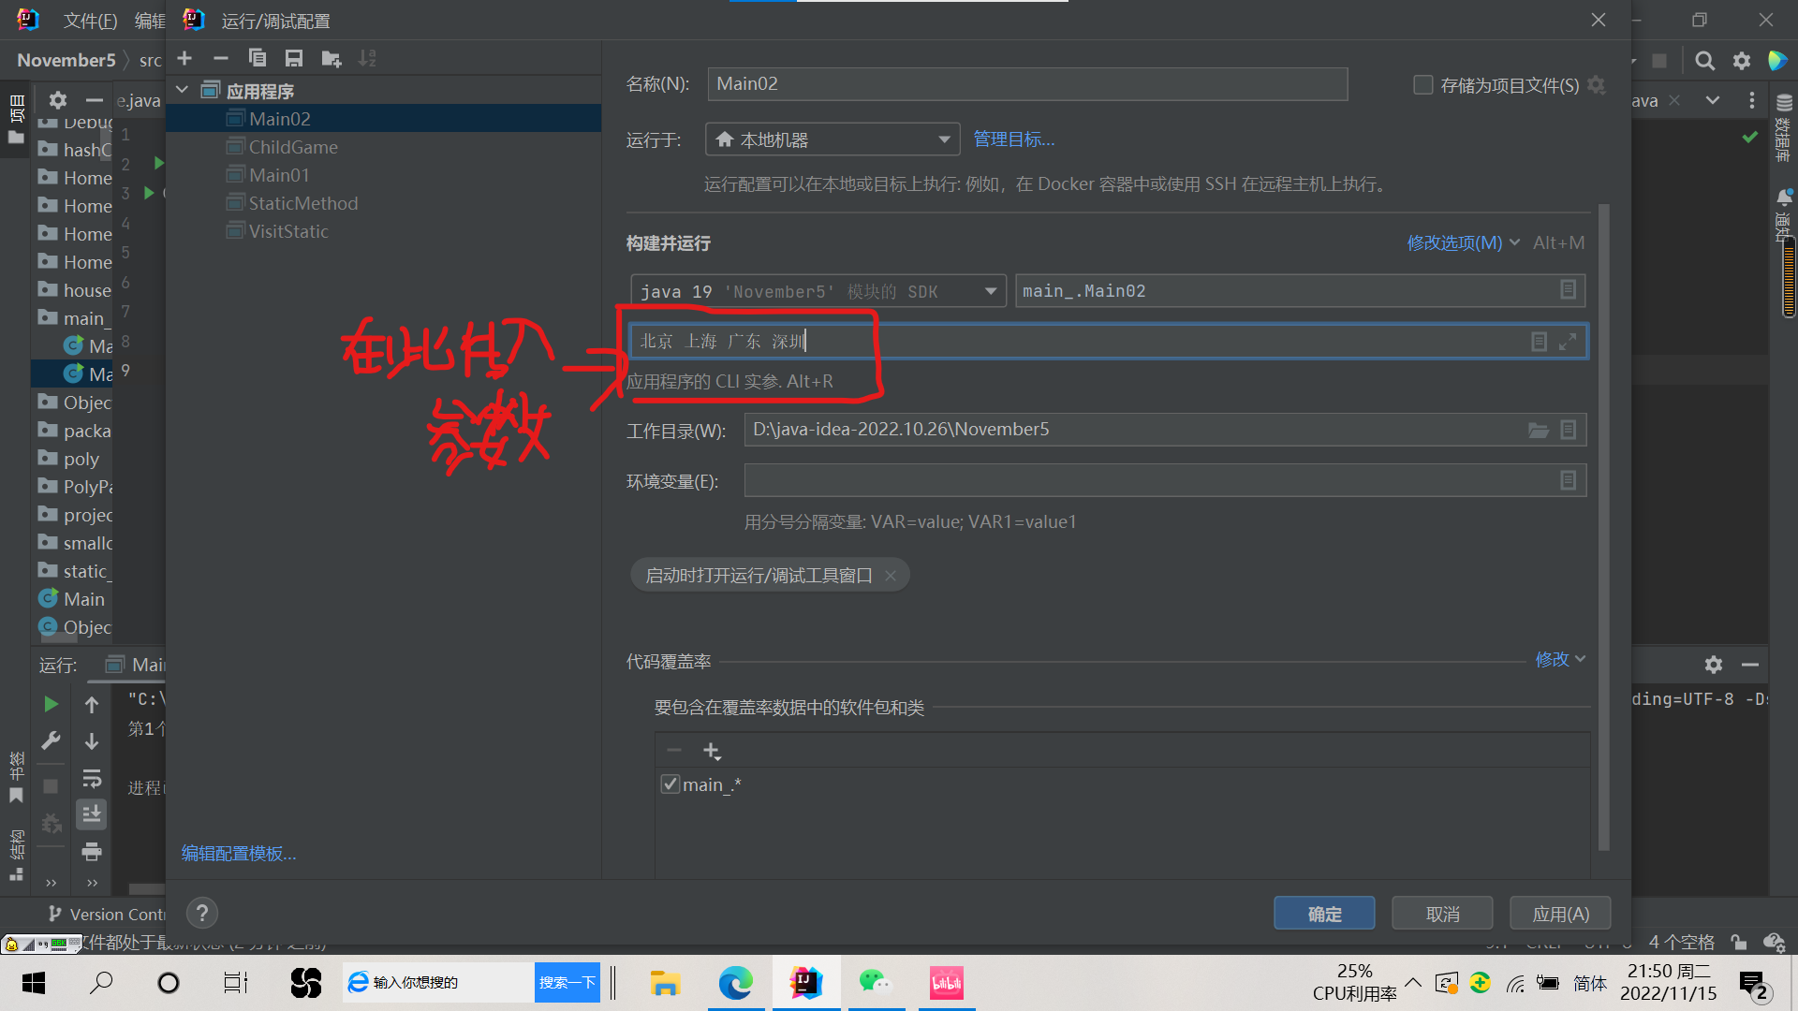Move into new folder icon
This screenshot has width=1798, height=1011.
click(331, 58)
